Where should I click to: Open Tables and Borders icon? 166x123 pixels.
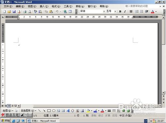(70, 12)
